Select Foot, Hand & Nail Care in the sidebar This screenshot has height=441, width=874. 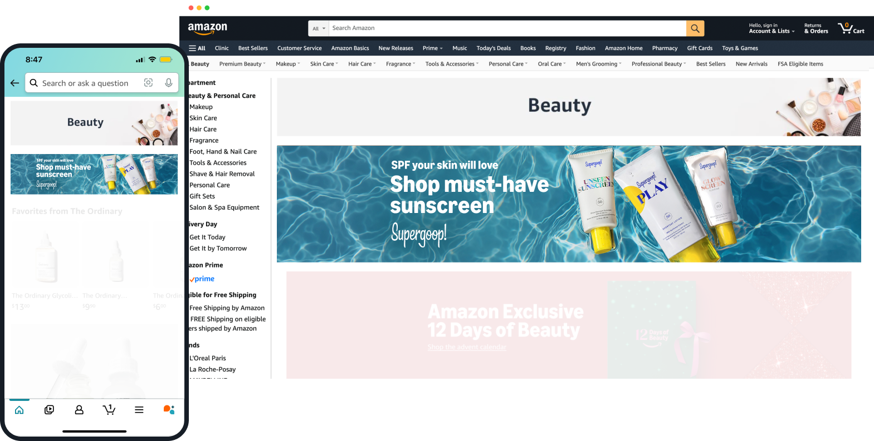click(223, 152)
